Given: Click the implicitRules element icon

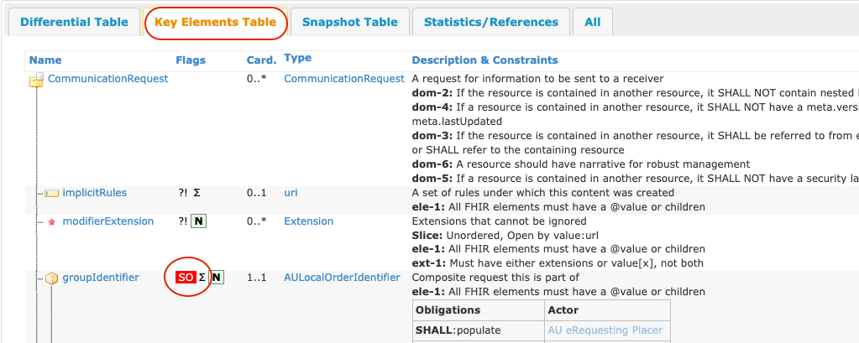Looking at the screenshot, I should pyautogui.click(x=52, y=193).
